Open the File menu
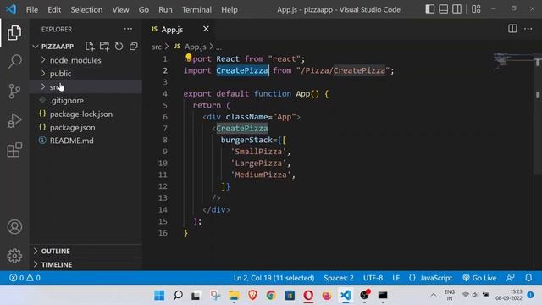This screenshot has width=542, height=305. (32, 9)
